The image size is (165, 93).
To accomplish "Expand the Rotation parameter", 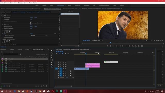I will point(2,25).
